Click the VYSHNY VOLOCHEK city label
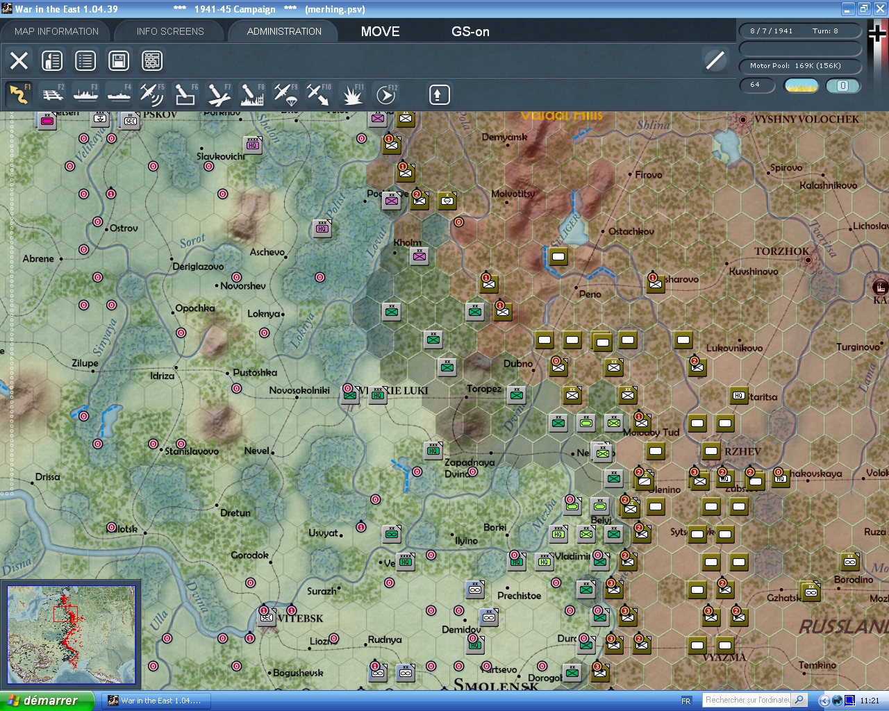 click(x=806, y=119)
